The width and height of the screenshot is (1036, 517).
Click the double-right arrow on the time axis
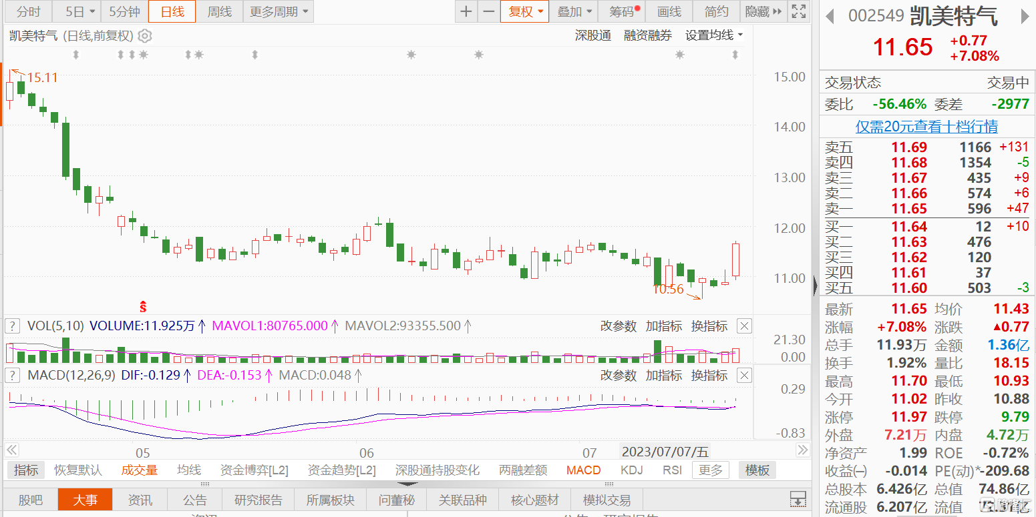pos(802,450)
